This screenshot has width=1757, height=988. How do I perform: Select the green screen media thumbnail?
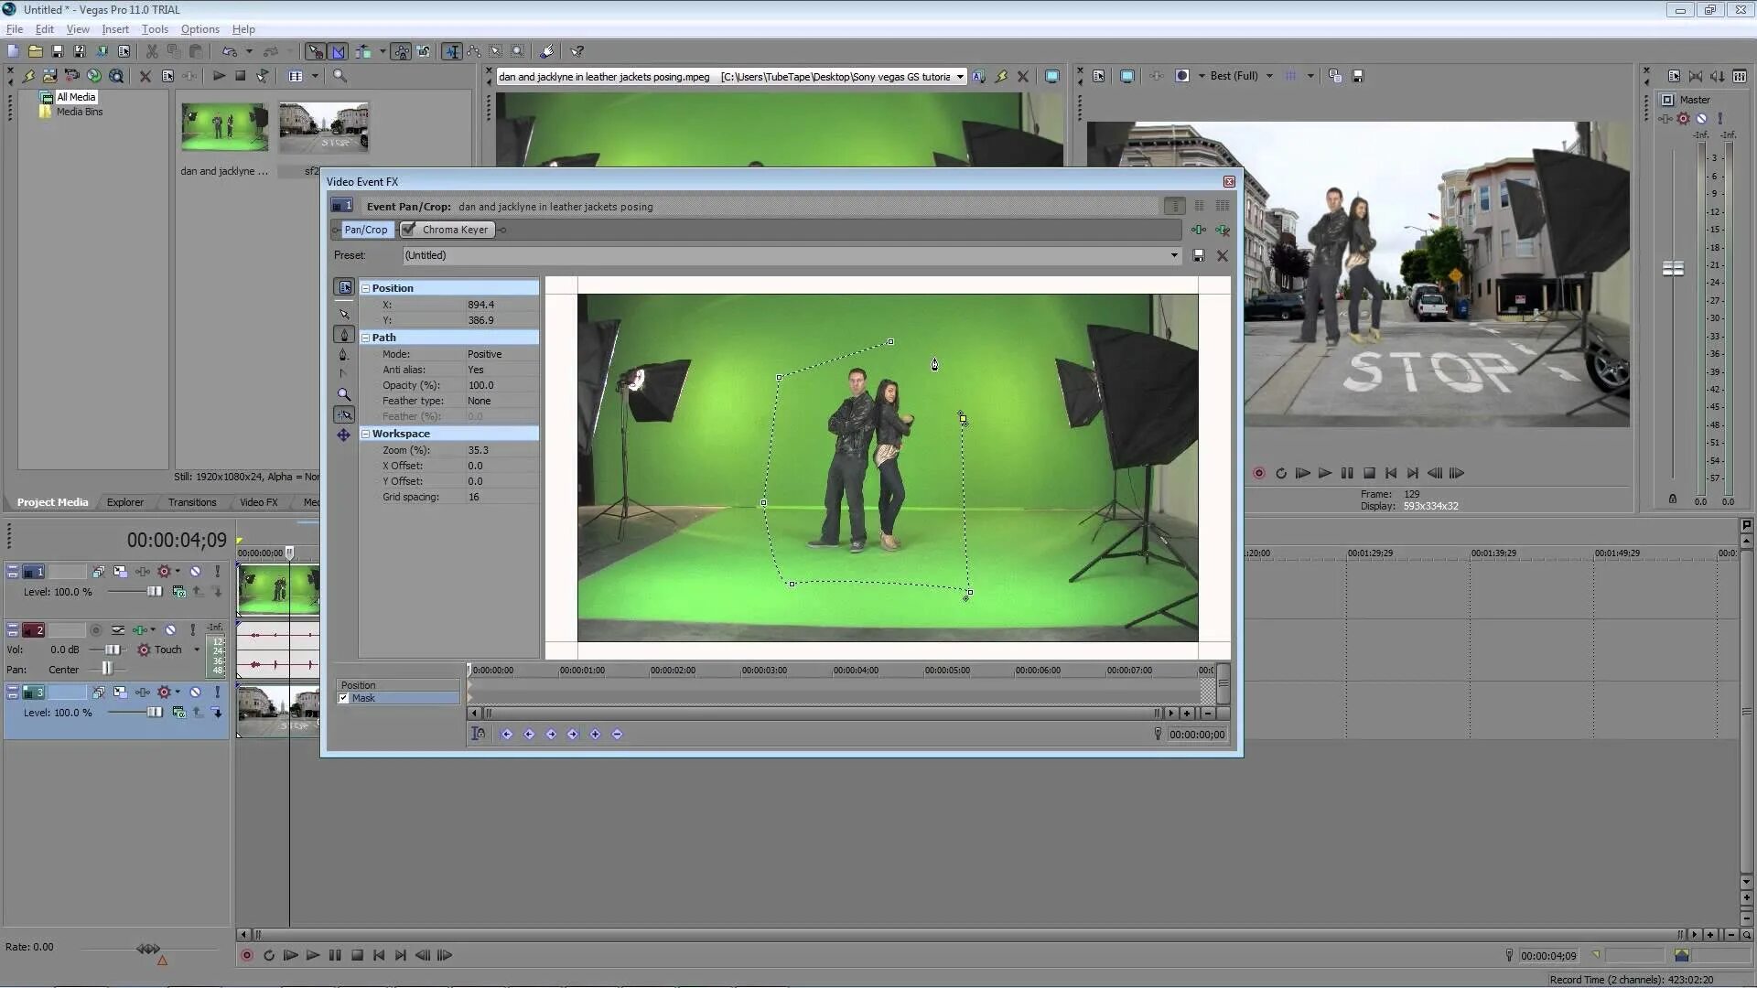click(224, 126)
